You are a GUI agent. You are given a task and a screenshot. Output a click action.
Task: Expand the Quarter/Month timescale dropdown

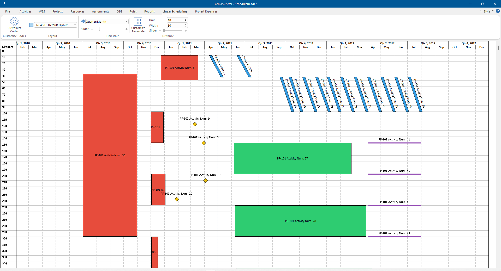[126, 22]
